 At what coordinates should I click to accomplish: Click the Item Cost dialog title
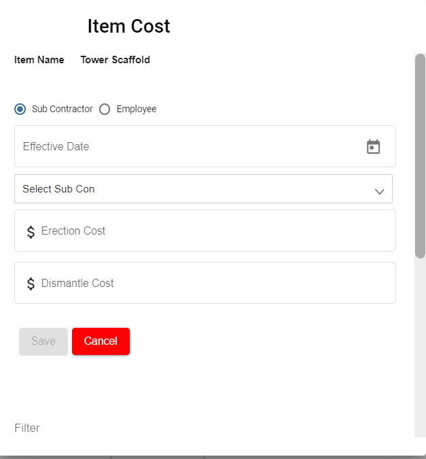click(128, 27)
